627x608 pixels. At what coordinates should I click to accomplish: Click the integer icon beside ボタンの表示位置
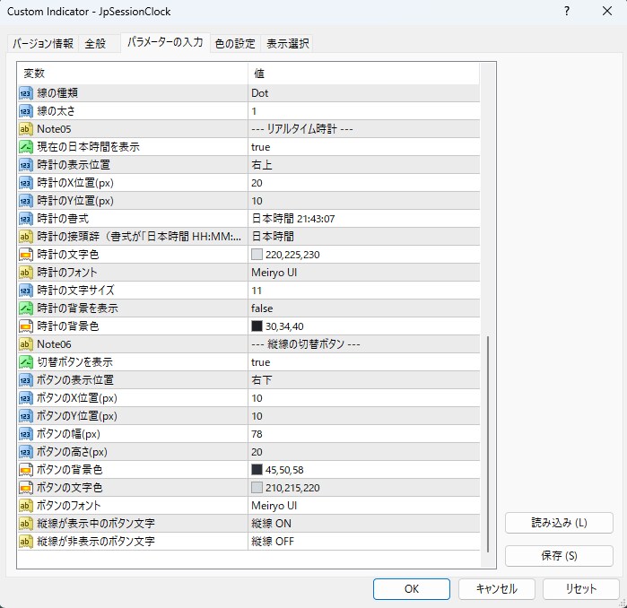26,380
